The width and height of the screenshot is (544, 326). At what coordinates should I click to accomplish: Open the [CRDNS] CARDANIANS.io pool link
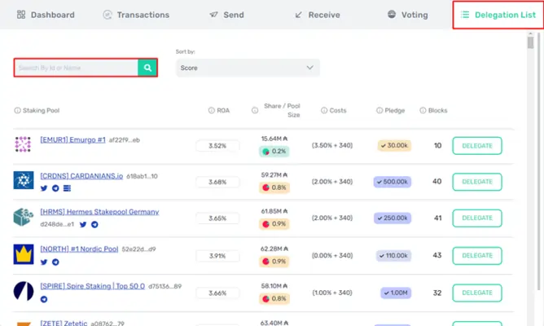[x=81, y=176]
